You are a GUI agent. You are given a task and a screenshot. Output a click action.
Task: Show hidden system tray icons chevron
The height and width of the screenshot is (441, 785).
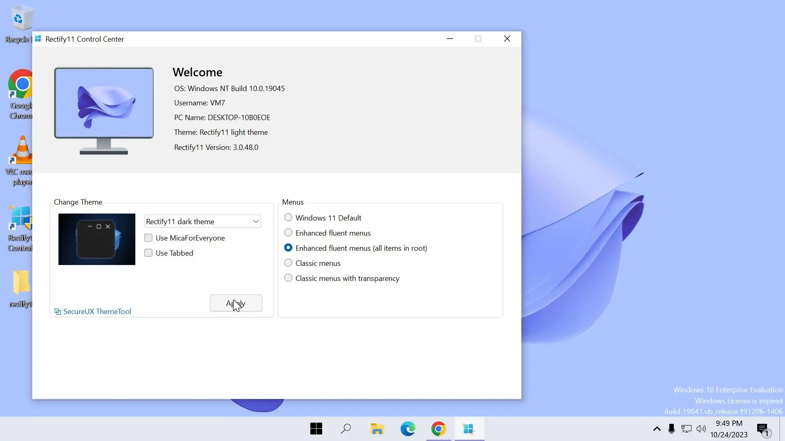pos(657,429)
